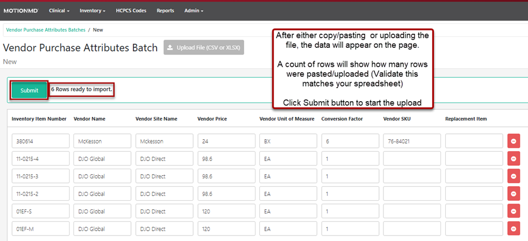Click the Upload File (CSV or XLSX) button
This screenshot has width=528, height=241.
204,47
